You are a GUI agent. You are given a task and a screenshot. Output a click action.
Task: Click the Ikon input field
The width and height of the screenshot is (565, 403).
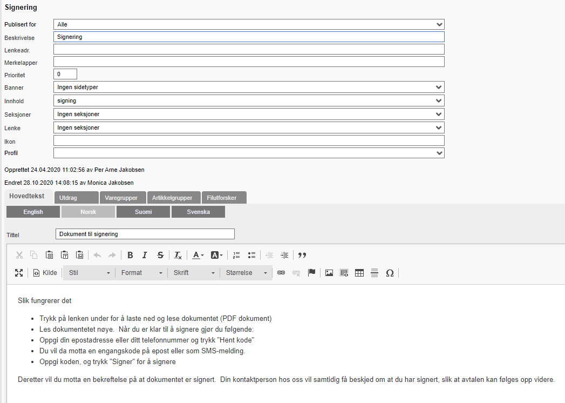coord(249,140)
